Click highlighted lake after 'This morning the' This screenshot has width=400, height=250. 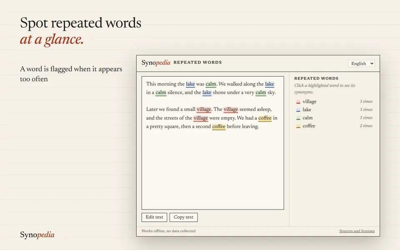[190, 84]
